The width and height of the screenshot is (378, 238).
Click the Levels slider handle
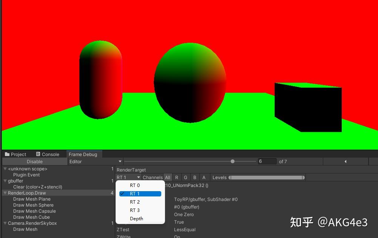(x=230, y=177)
